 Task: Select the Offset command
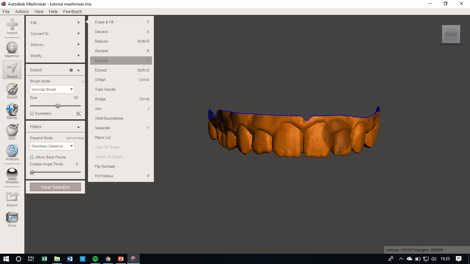(x=121, y=80)
